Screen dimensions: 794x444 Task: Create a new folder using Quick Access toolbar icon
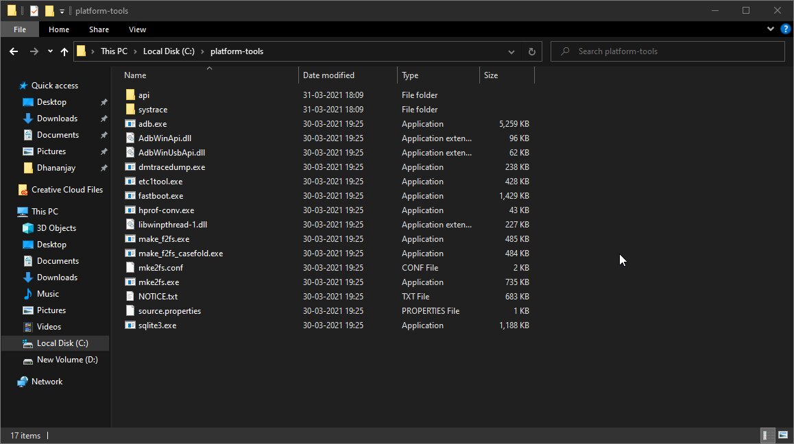[x=49, y=10]
